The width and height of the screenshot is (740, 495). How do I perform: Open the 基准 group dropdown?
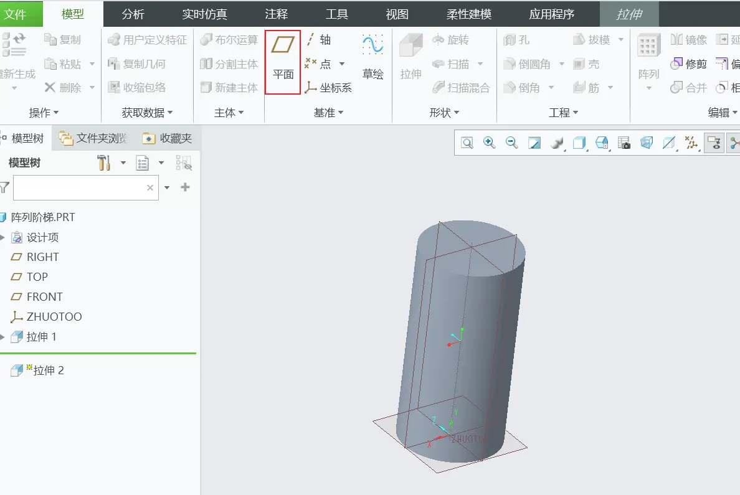(x=328, y=113)
